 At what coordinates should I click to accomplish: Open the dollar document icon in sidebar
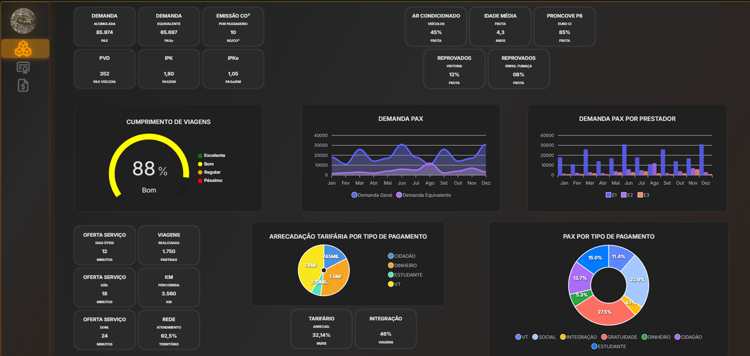(x=23, y=85)
